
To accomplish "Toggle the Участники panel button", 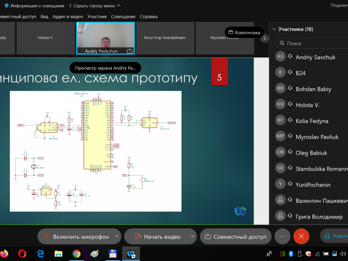I will (334, 236).
